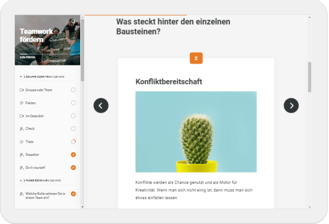Click the Teamwork fördern course title
This screenshot has height=224, width=329.
[36, 35]
